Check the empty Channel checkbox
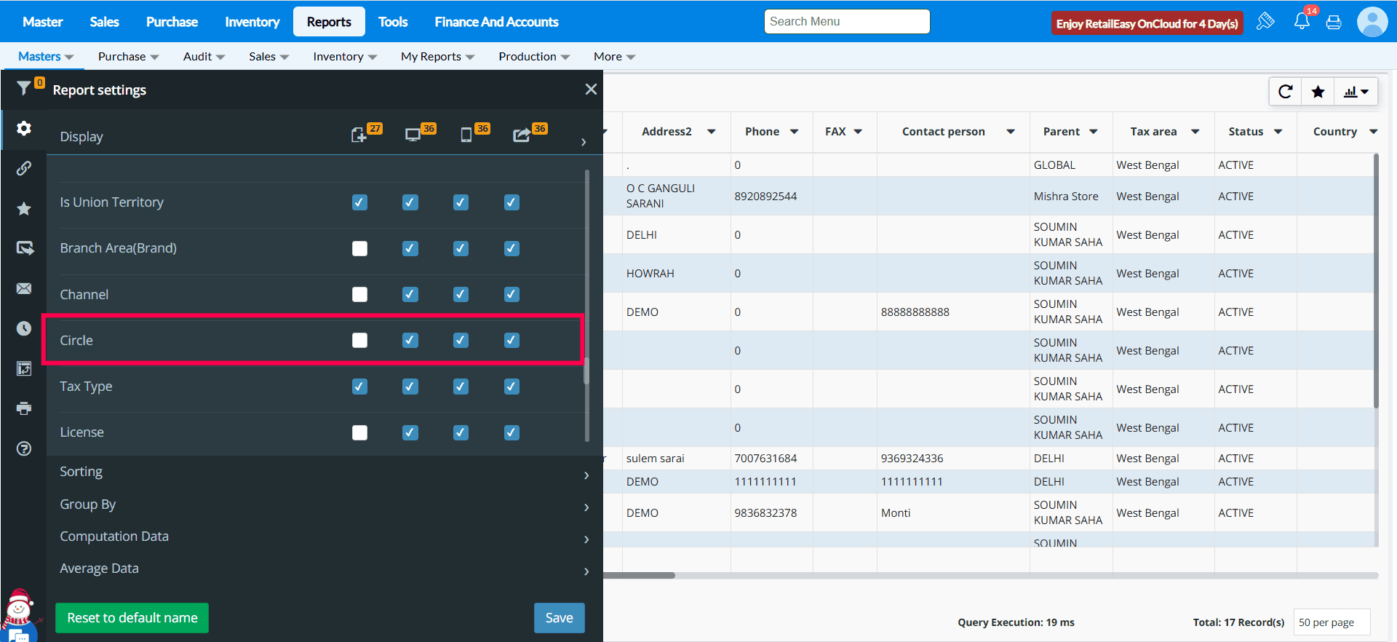1397x642 pixels. click(x=359, y=294)
